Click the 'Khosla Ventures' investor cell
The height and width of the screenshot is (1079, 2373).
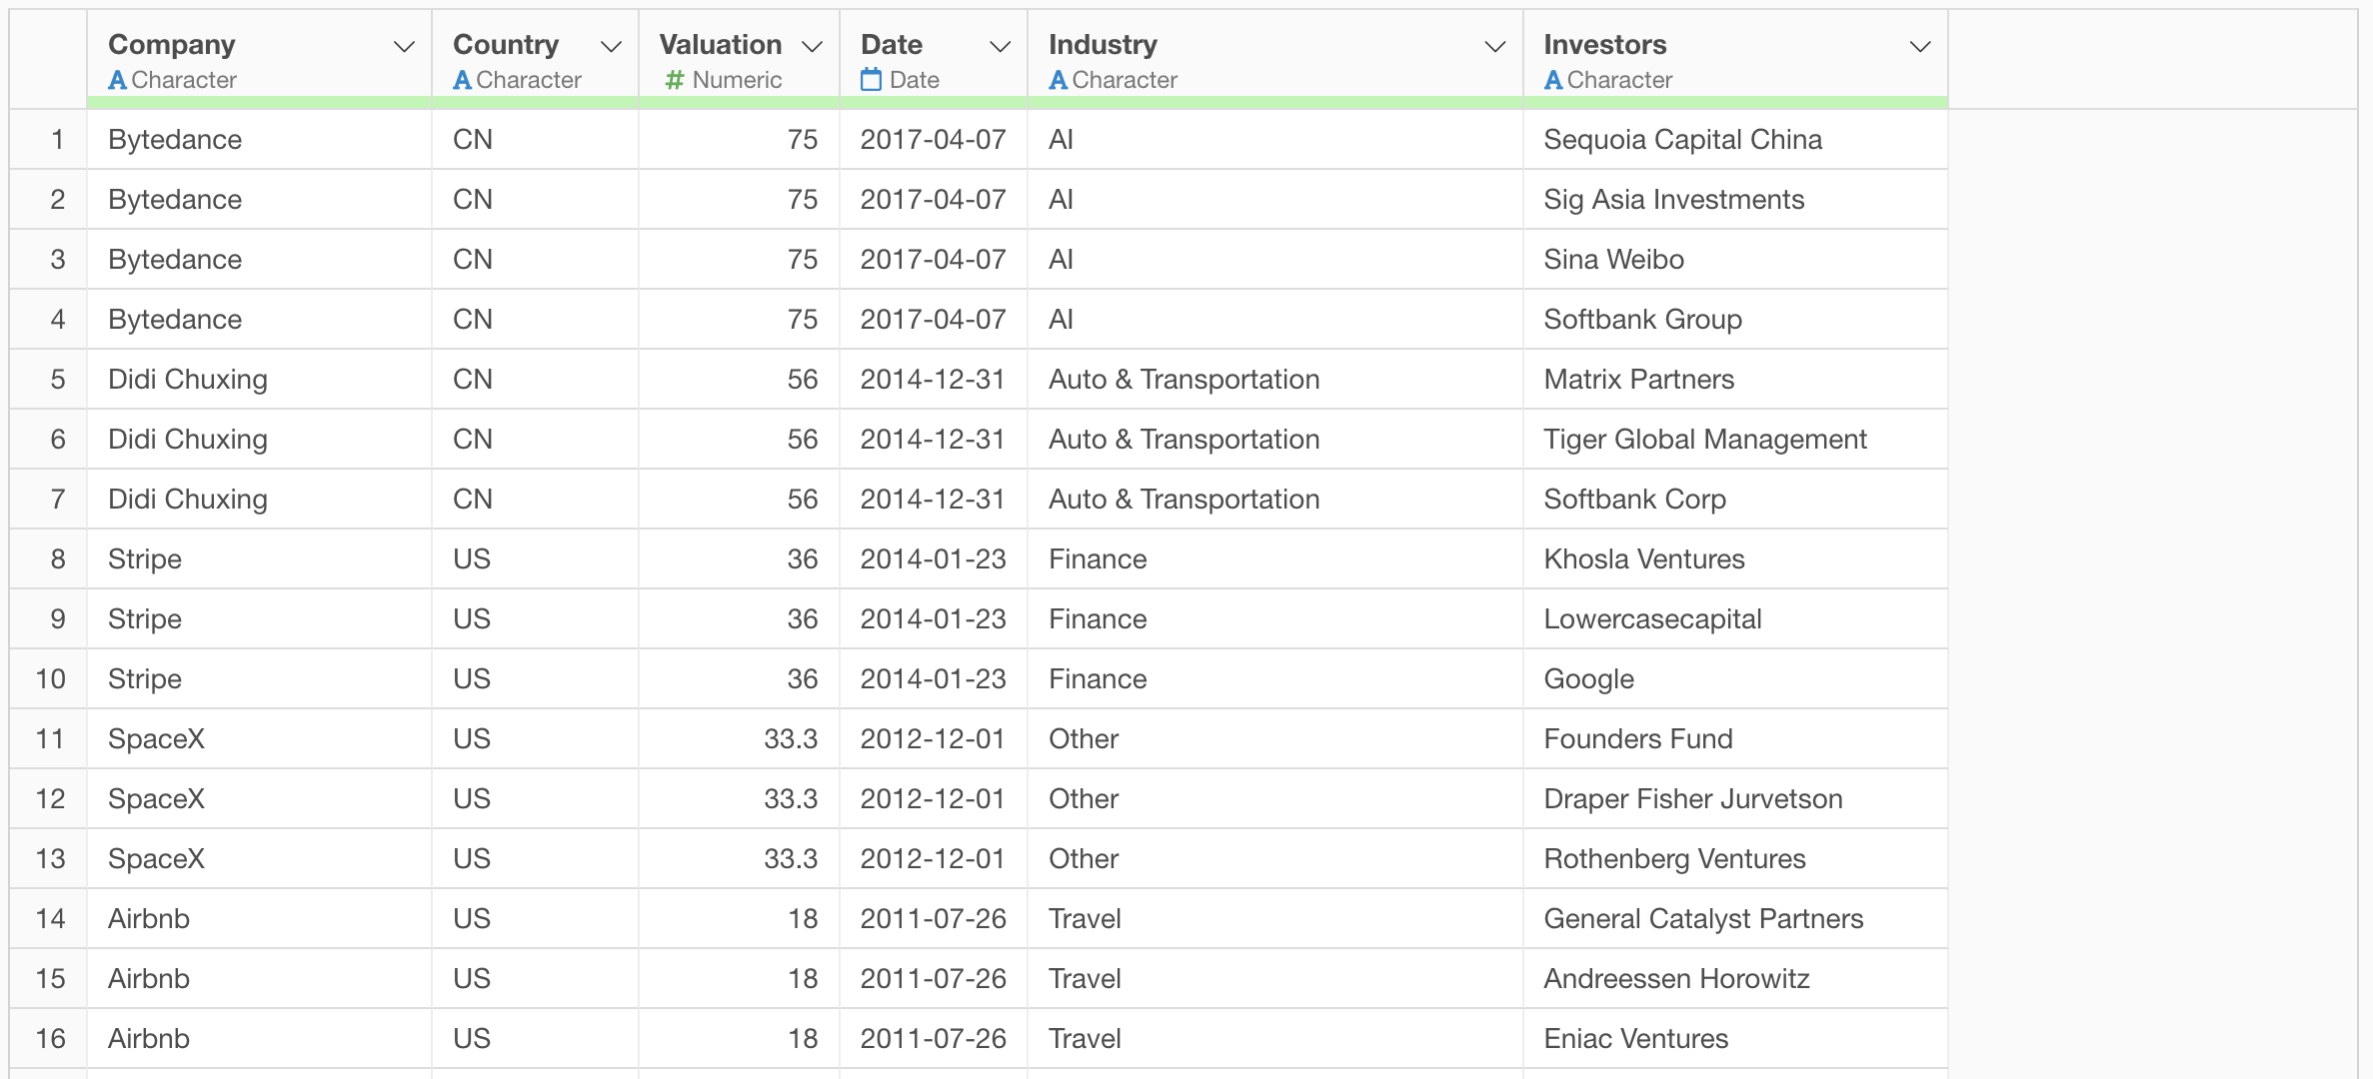coord(1735,559)
